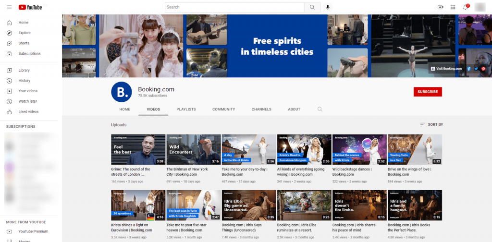Viewport: 492px width, 242px height.
Task: Click title Drive on the wings of love
Action: [409, 172]
